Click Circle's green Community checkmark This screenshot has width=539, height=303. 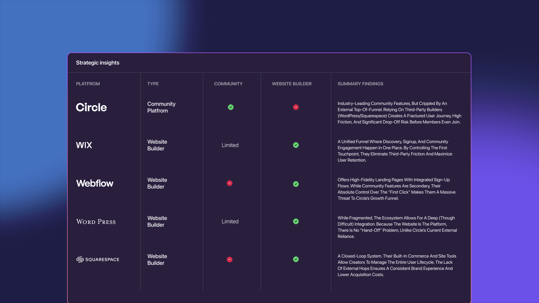coord(231,107)
